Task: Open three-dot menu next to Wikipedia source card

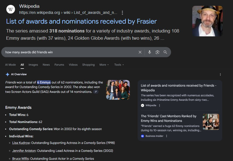Action: [x=160, y=105]
